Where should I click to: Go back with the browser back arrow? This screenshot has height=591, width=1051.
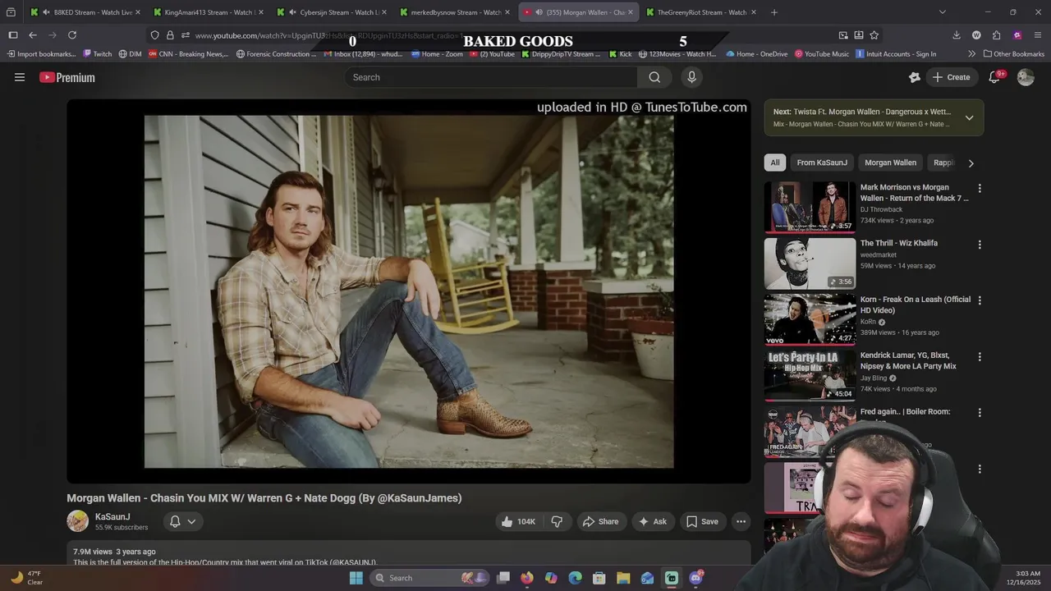(33, 35)
